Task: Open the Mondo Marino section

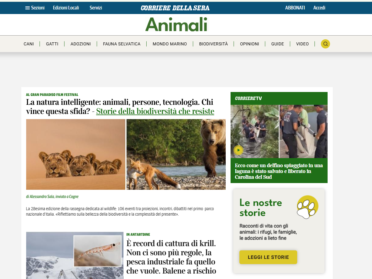Action: coord(170,44)
